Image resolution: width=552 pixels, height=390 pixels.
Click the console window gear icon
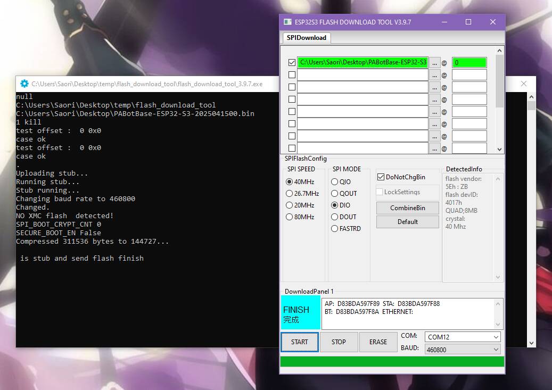(x=24, y=84)
